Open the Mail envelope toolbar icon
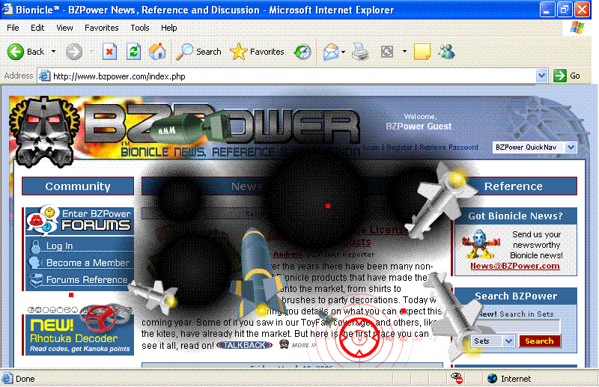The image size is (599, 387). tap(330, 52)
